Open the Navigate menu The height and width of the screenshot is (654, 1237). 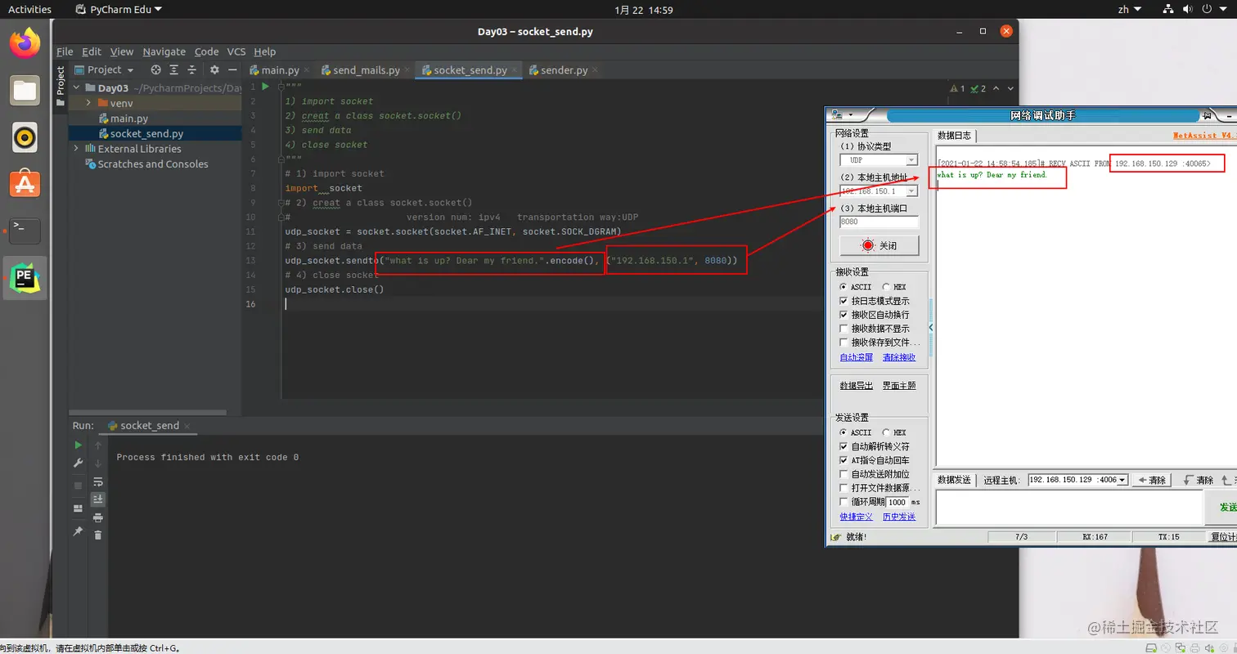164,52
